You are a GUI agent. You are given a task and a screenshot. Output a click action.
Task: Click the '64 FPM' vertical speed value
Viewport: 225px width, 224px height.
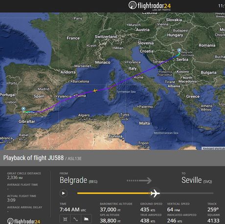point(174,209)
